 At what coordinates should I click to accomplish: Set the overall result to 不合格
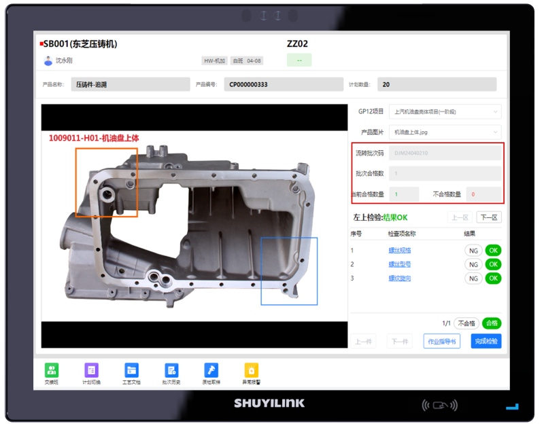click(x=466, y=323)
